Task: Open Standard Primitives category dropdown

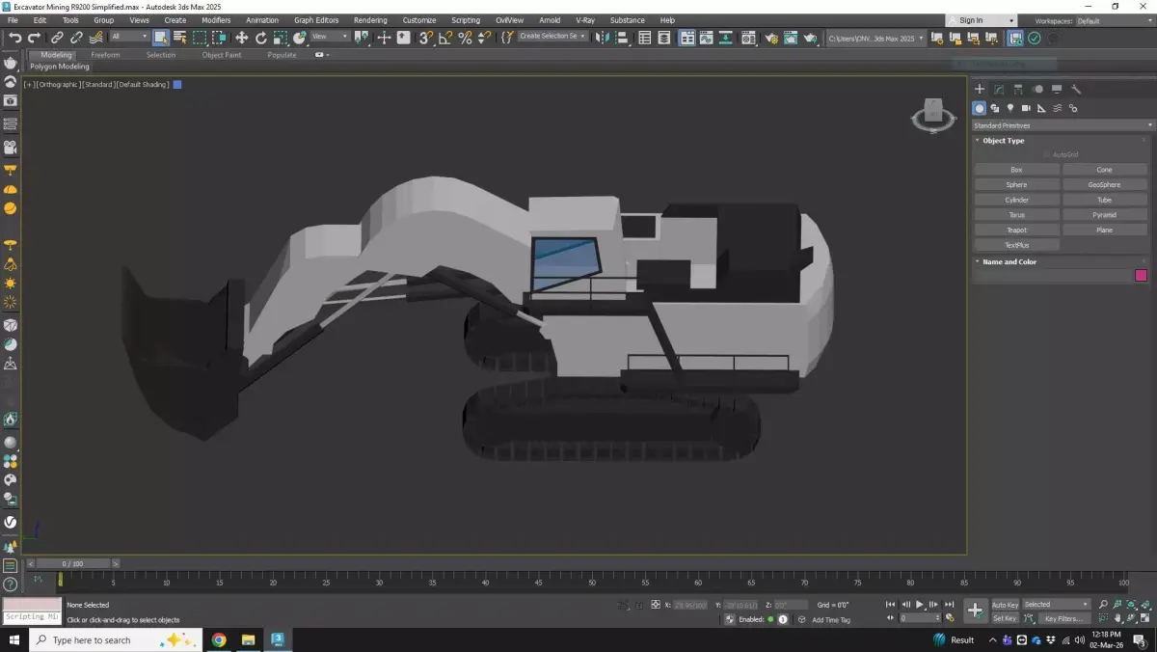Action: click(1063, 125)
